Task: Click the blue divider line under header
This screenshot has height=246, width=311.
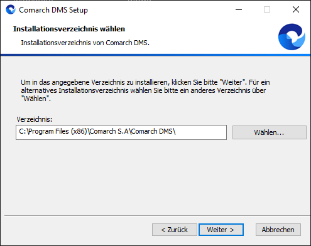Action: (x=155, y=55)
